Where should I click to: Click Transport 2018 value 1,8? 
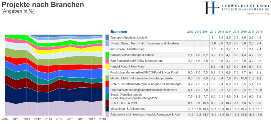click(x=259, y=38)
